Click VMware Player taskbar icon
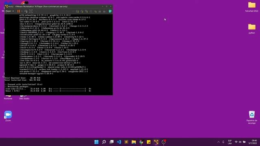This screenshot has height=146, width=260. (156, 142)
